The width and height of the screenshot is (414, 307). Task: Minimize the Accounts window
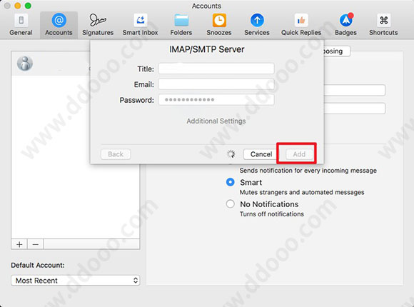tap(18, 6)
